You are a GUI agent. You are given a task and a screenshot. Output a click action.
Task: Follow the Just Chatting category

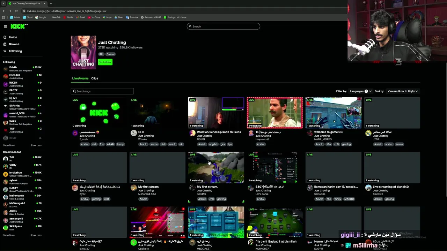click(105, 62)
